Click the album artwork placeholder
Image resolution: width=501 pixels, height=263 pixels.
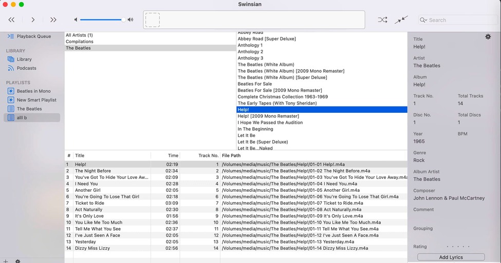(x=153, y=20)
